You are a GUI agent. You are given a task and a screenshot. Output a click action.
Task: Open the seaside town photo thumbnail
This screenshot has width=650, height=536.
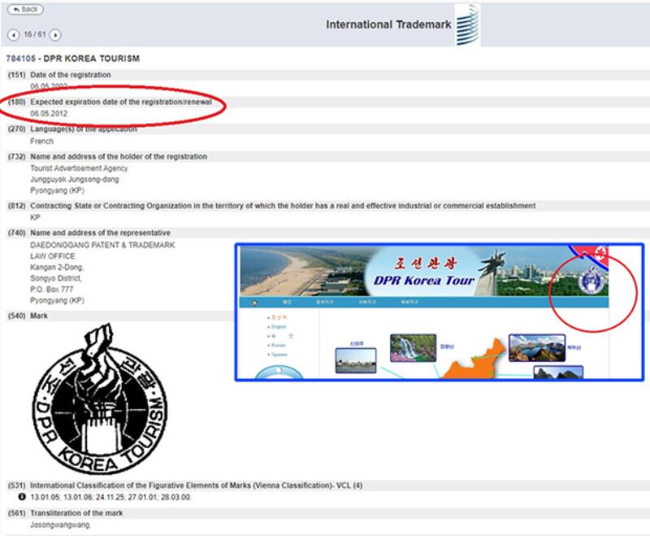pyautogui.click(x=356, y=360)
